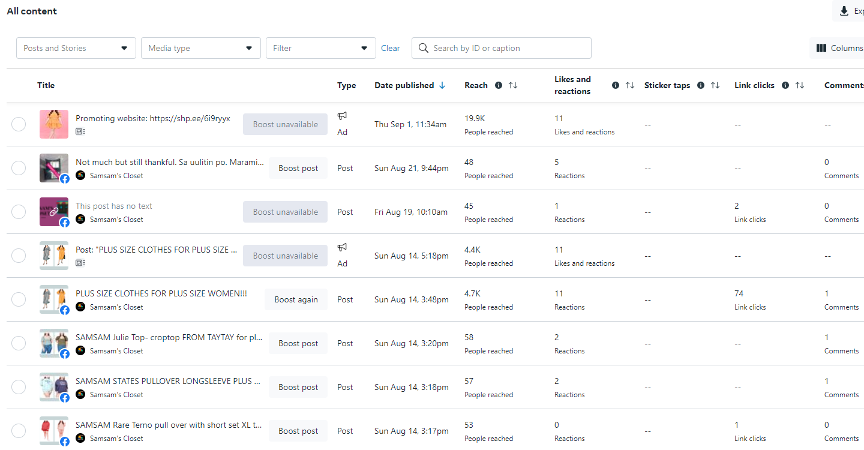864x450 pixels.
Task: Click ad card icon under Post: PLUS SIZE title
Action: tap(80, 263)
